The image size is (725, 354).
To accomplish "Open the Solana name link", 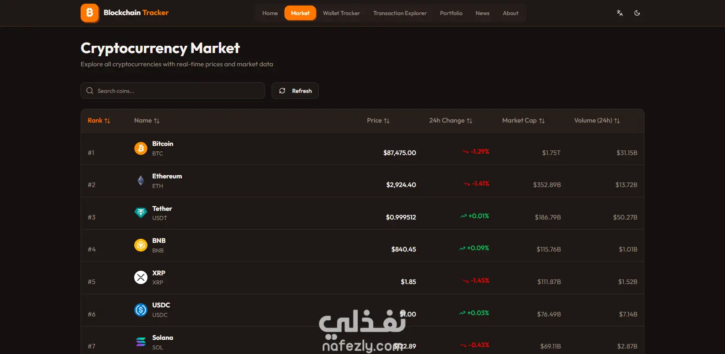I will click(163, 338).
